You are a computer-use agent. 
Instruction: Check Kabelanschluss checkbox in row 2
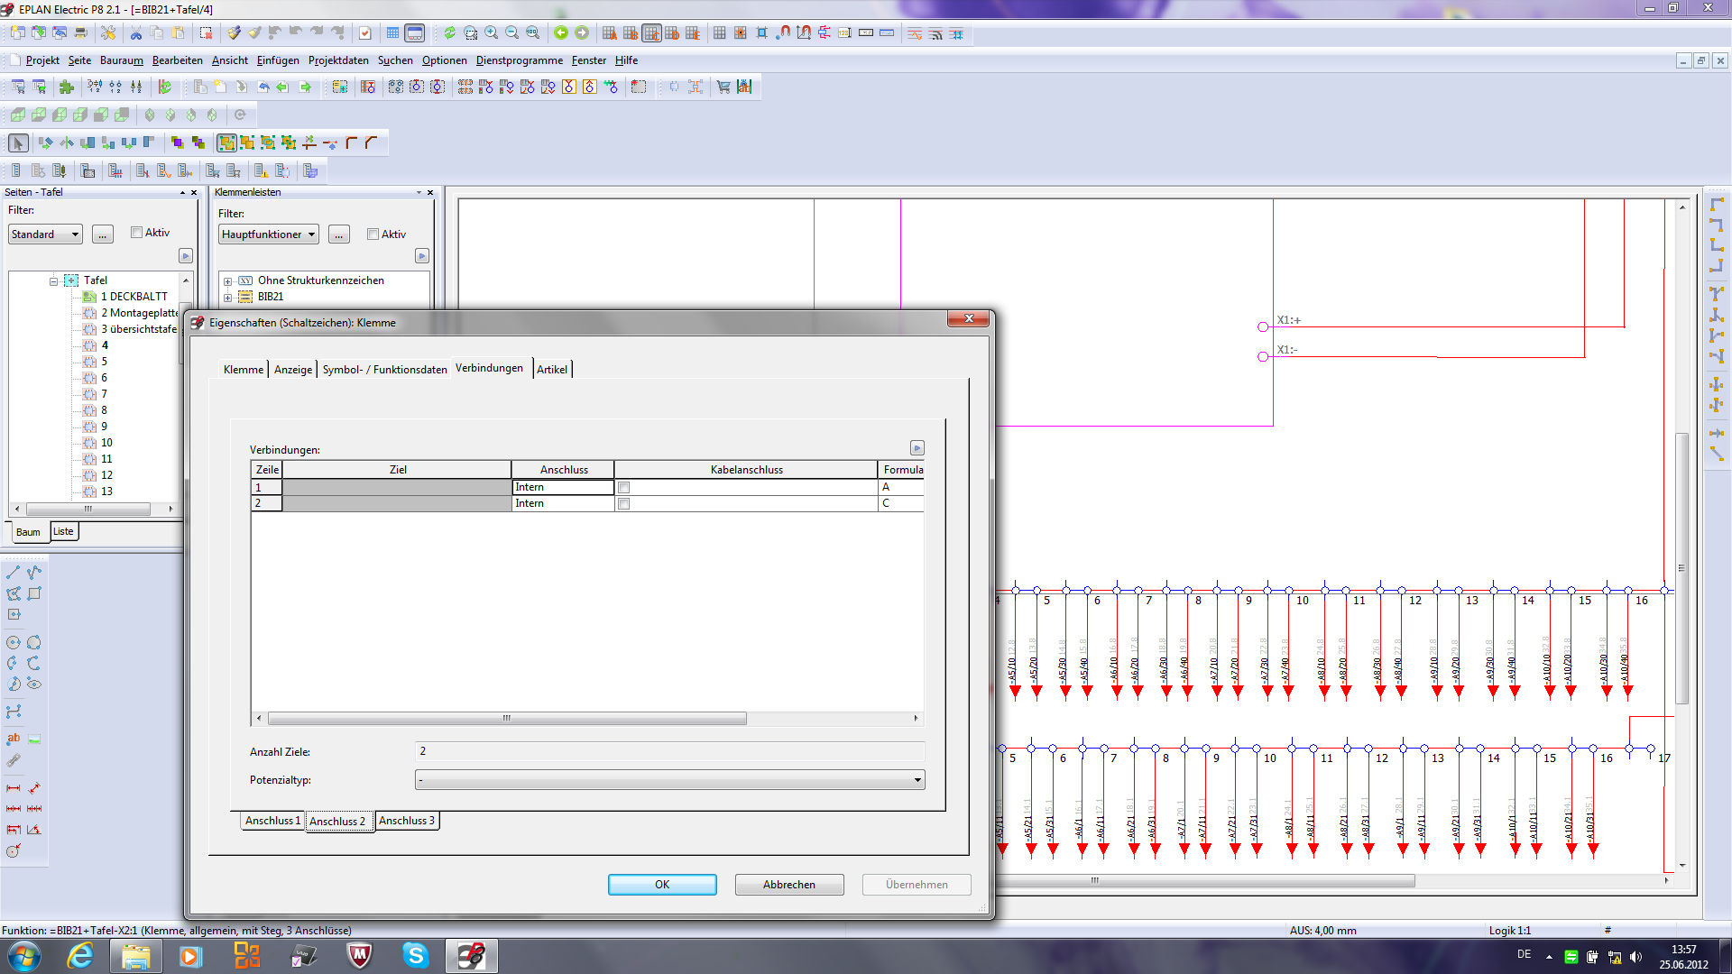(x=623, y=504)
